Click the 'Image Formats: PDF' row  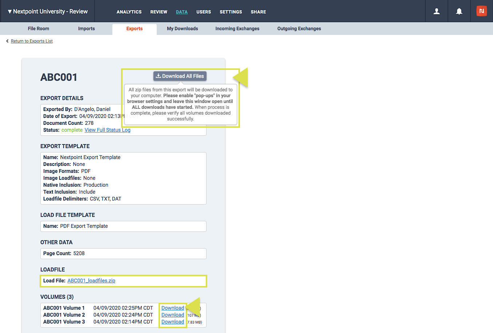[67, 171]
